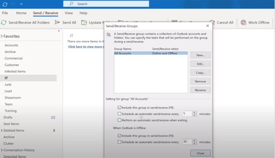Viewport: 275px width, 158px height.
Task: Click the Send/Receive All Folders icon
Action: tap(4, 23)
